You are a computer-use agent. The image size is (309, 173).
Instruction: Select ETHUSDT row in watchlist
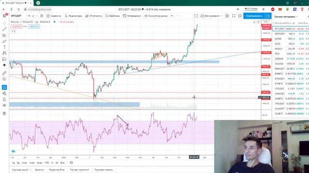point(291,79)
